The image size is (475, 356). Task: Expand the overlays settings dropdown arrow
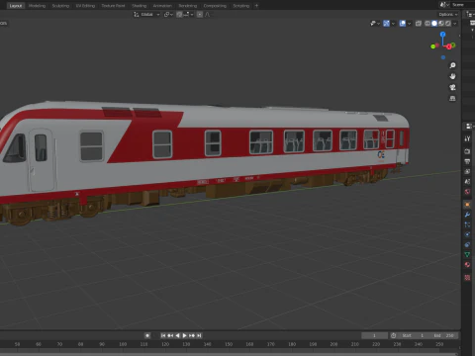pos(410,24)
